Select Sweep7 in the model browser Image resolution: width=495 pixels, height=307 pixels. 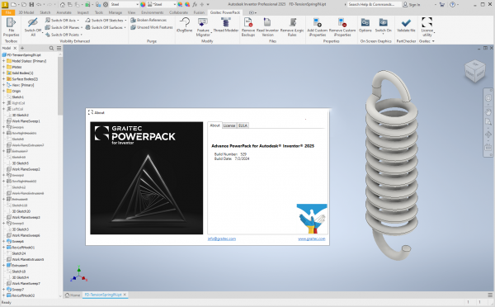click(x=16, y=290)
